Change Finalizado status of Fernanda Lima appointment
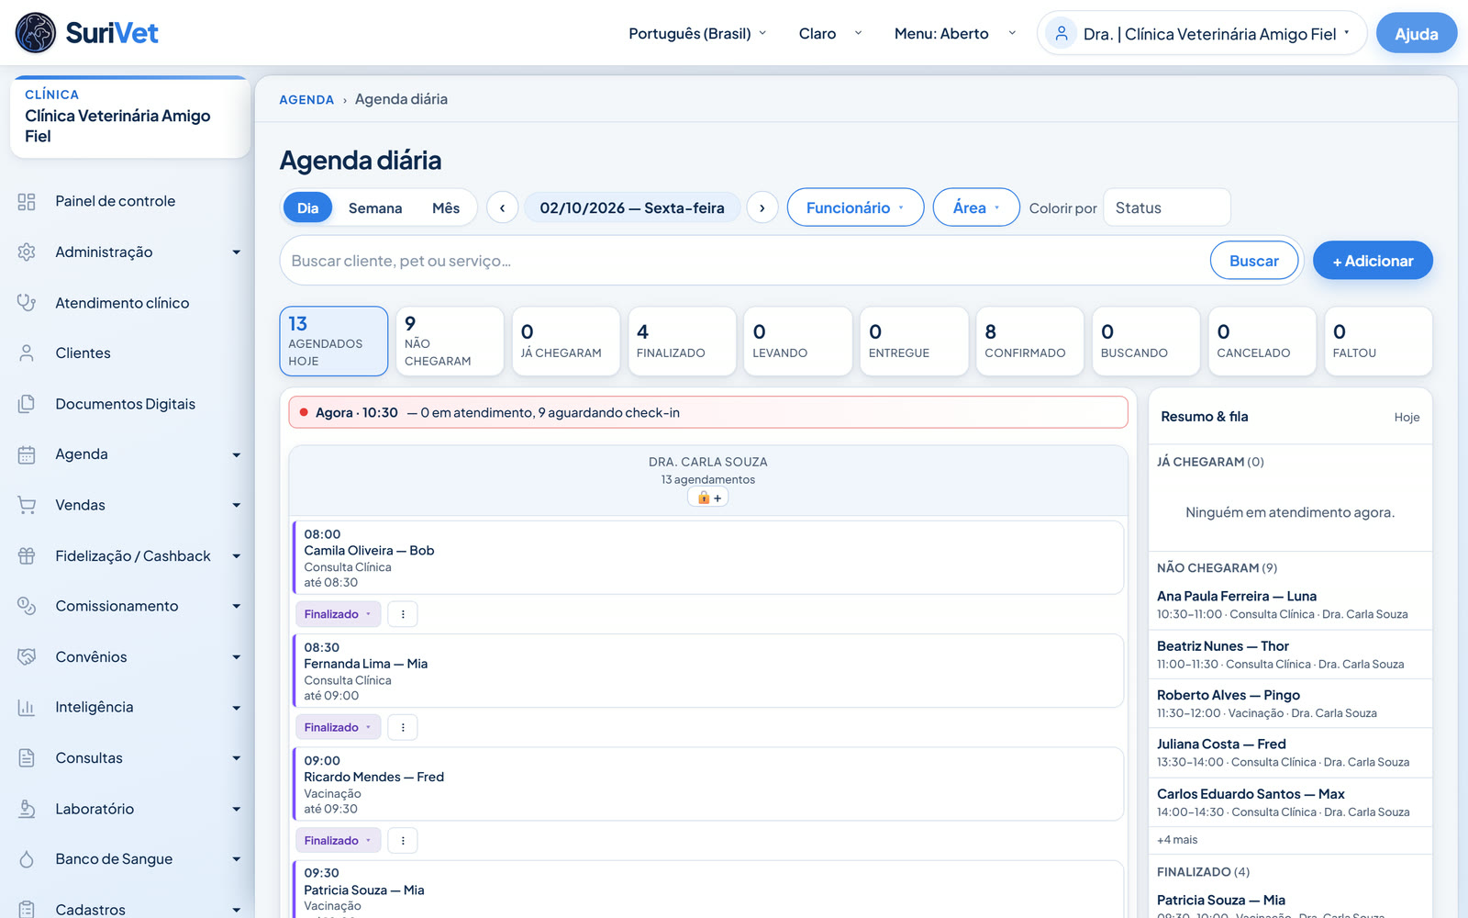Viewport: 1468px width, 918px height. pos(338,727)
